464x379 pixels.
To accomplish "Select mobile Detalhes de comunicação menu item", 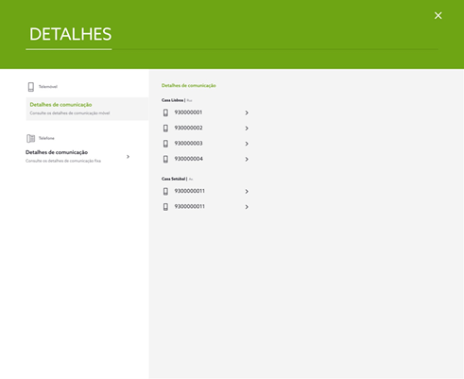I will (87, 109).
